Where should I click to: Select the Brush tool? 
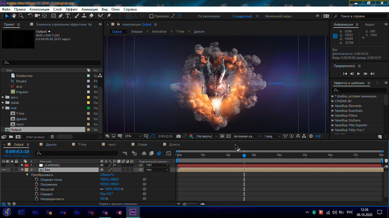tap(77, 16)
